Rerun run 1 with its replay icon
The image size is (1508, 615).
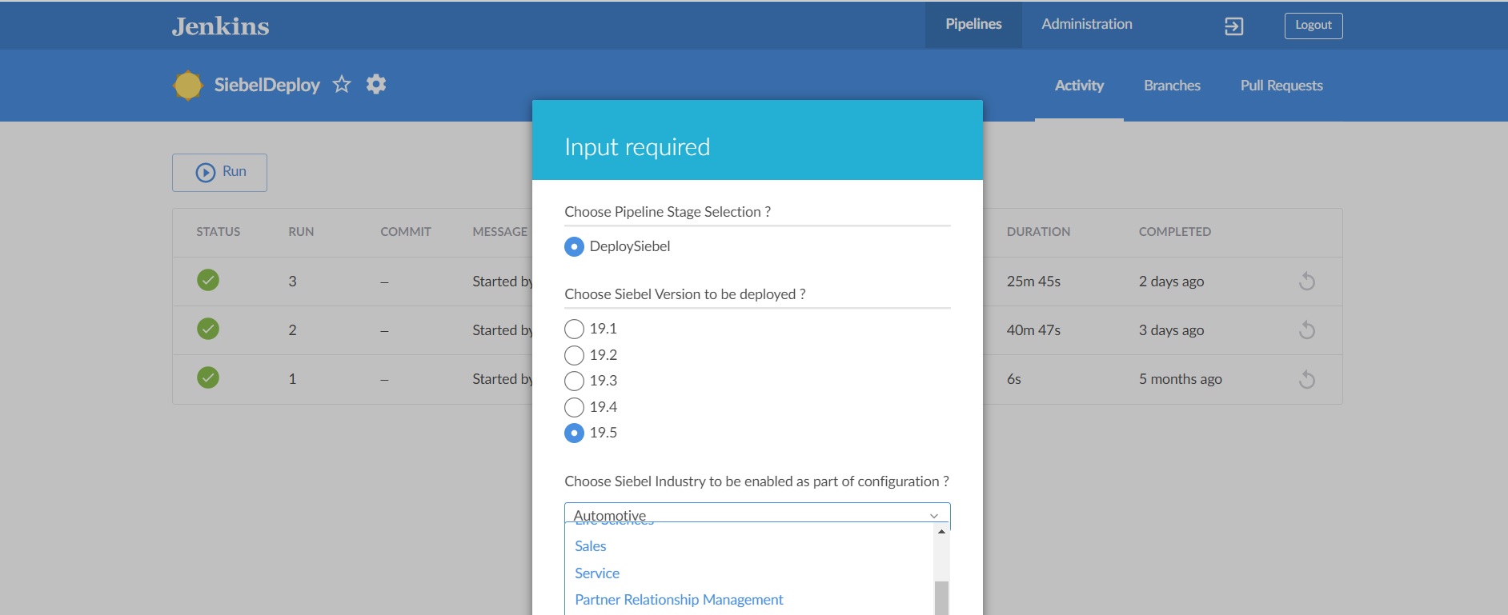[1307, 379]
